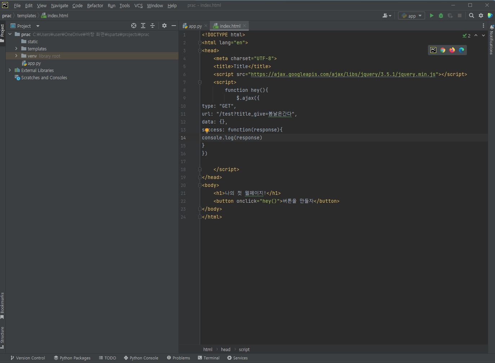Open the File menu
Image resolution: width=495 pixels, height=363 pixels.
17,5
